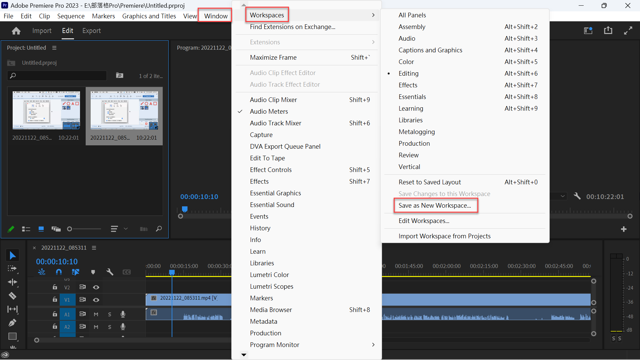Click timeline playhead marker
This screenshot has width=640, height=360.
pos(172,272)
